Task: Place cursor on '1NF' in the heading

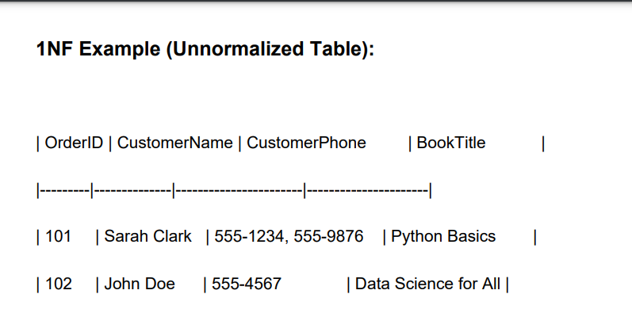Action: pos(55,49)
